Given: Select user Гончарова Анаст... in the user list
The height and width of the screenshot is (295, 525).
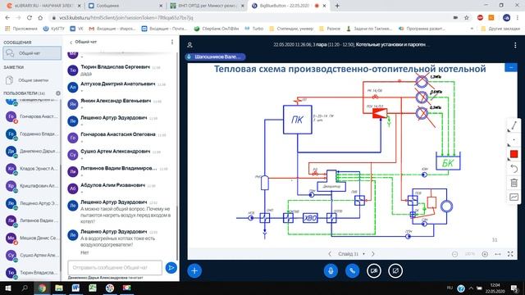Looking at the screenshot, I should pyautogui.click(x=32, y=116).
